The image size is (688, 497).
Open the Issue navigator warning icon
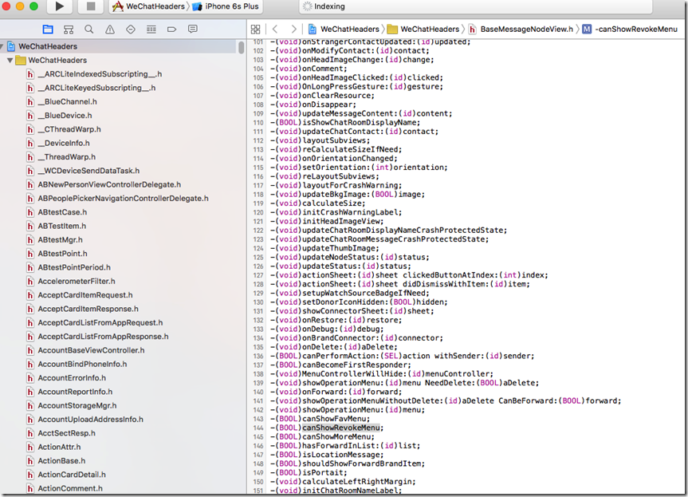click(x=110, y=30)
